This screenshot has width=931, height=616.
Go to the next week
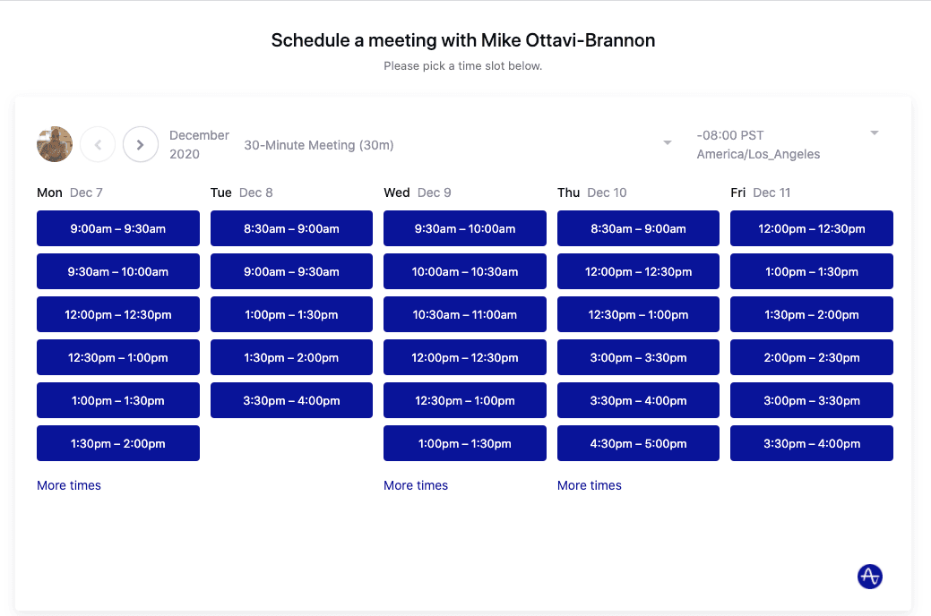[x=141, y=144]
